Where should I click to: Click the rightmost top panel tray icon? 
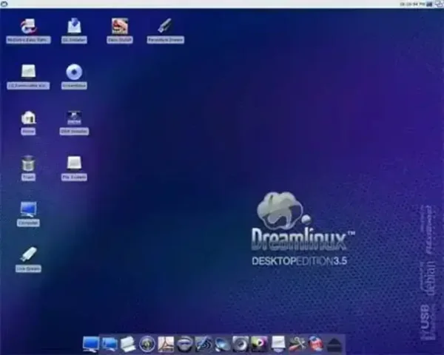click(439, 4)
